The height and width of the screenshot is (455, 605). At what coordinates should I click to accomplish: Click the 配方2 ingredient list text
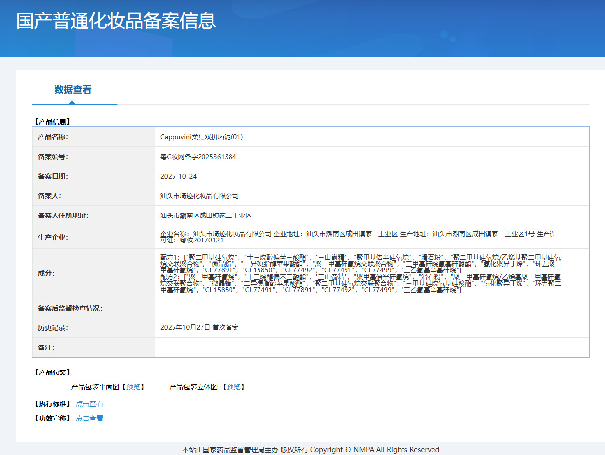360,284
